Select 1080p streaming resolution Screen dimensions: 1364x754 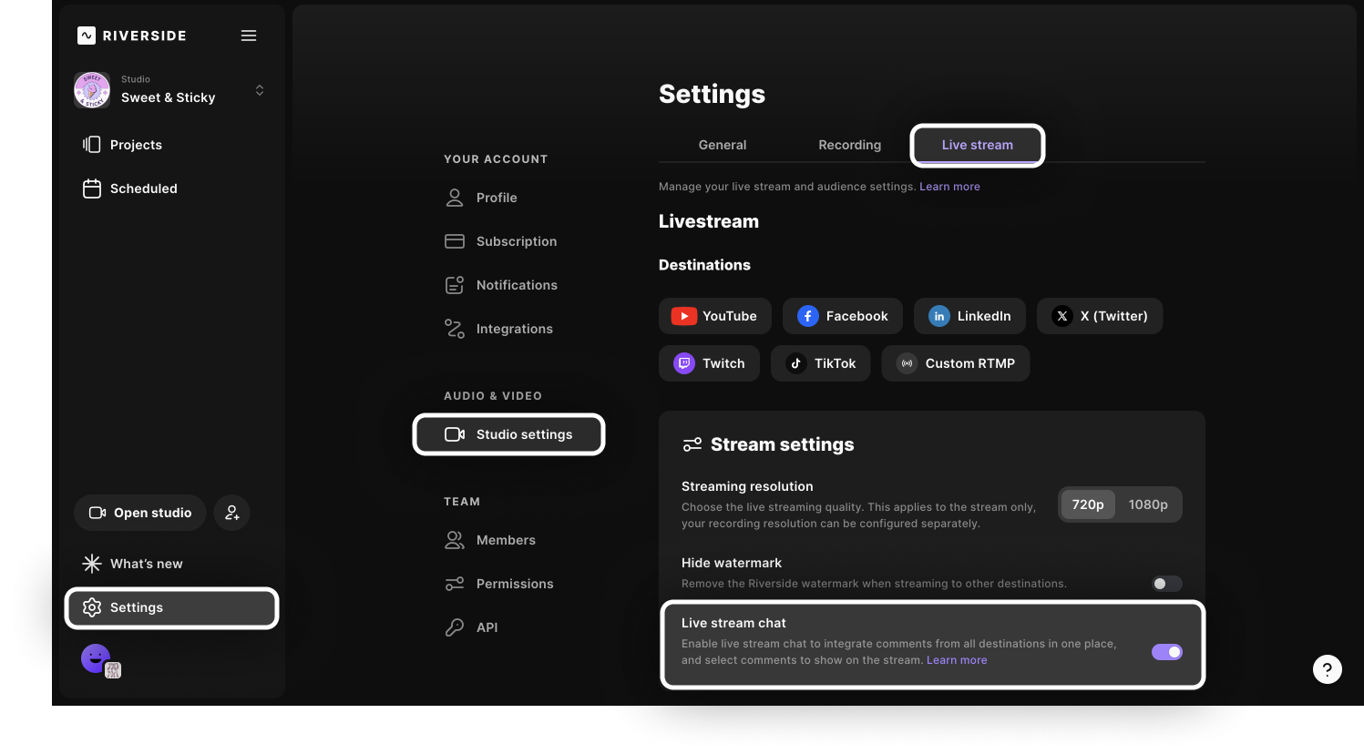[1148, 504]
